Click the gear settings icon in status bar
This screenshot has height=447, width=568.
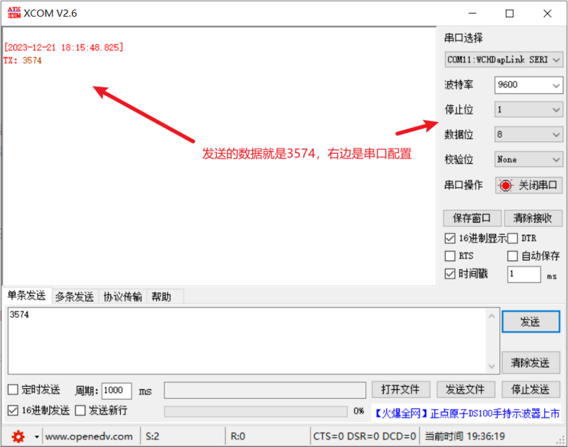pyautogui.click(x=18, y=436)
